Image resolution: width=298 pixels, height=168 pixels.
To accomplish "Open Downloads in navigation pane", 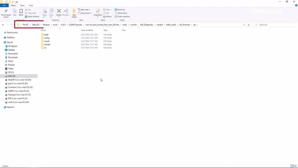I will pyautogui.click(x=12, y=57).
